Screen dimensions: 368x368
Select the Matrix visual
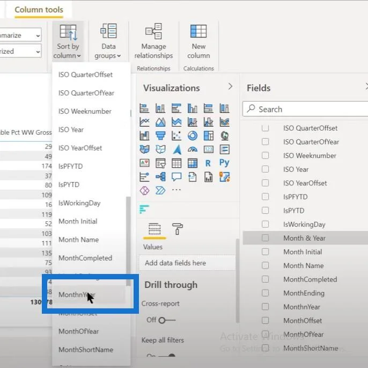coord(193,163)
